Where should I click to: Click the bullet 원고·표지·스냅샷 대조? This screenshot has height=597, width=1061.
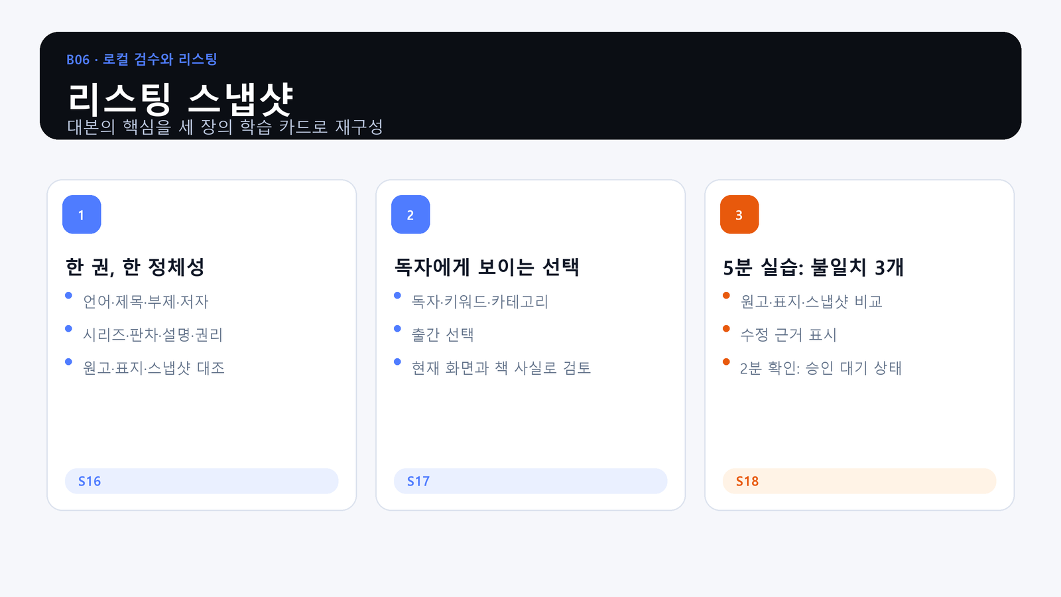tap(153, 368)
